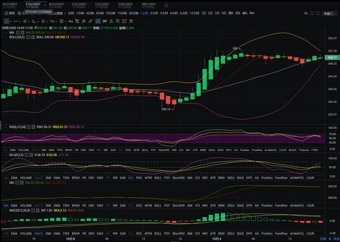The width and height of the screenshot is (340, 242).
Task: Click the trash icon to delete drawings
Action: [x=131, y=21]
